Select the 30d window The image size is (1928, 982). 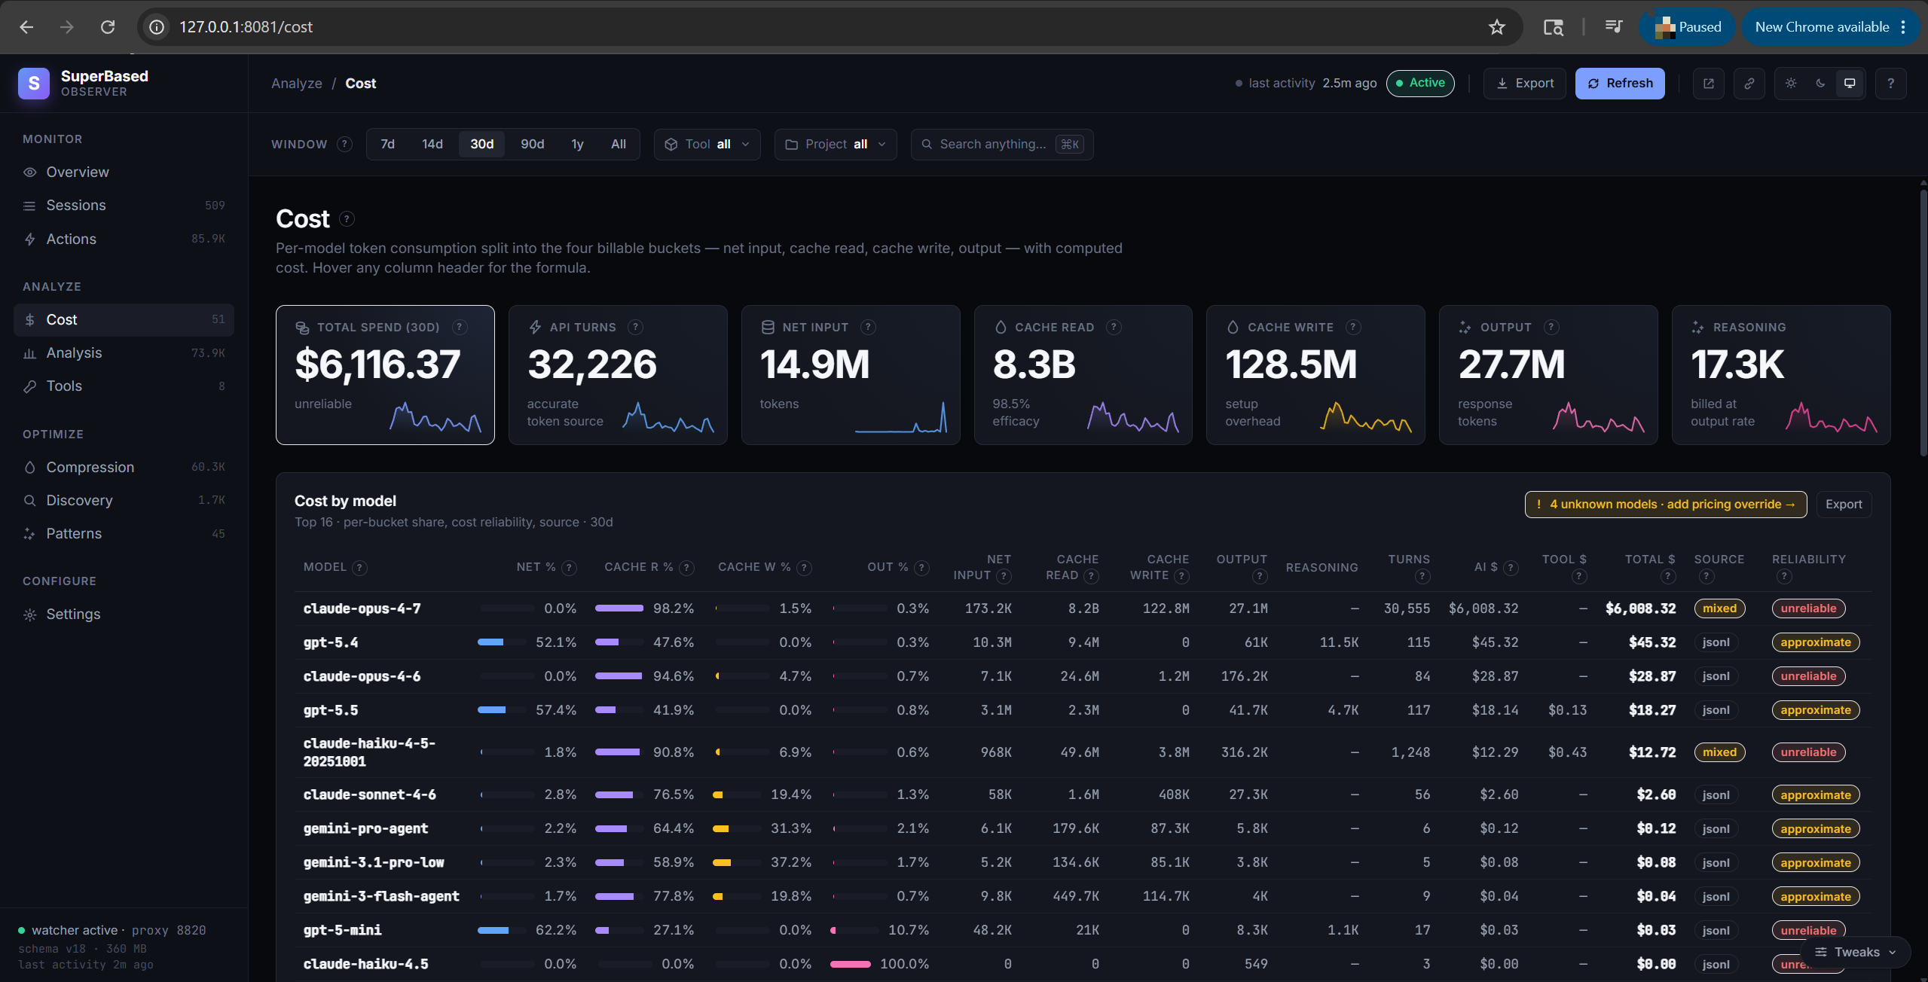click(482, 144)
